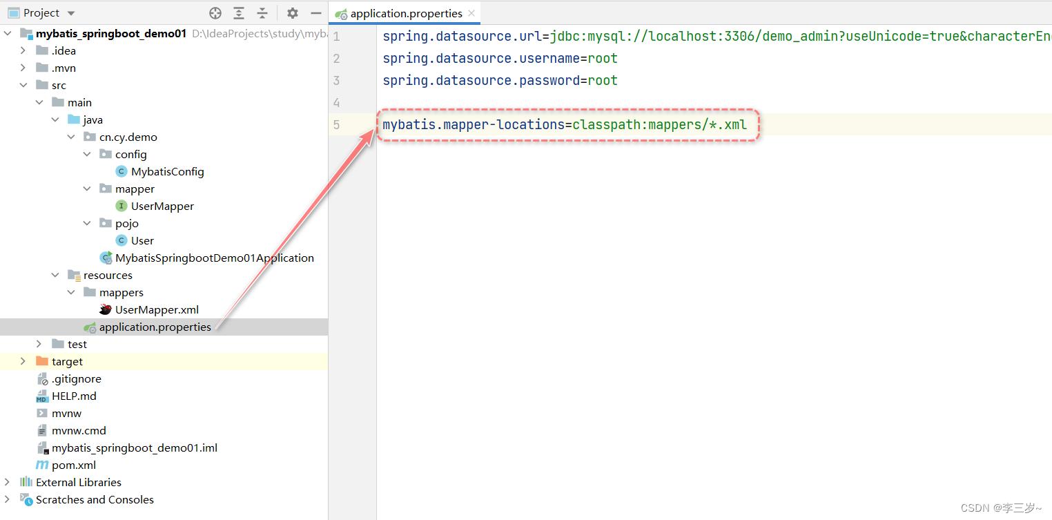Click the MybatisSpringbootDemo01Application Spring Boot class icon
This screenshot has height=520, width=1052.
point(106,258)
